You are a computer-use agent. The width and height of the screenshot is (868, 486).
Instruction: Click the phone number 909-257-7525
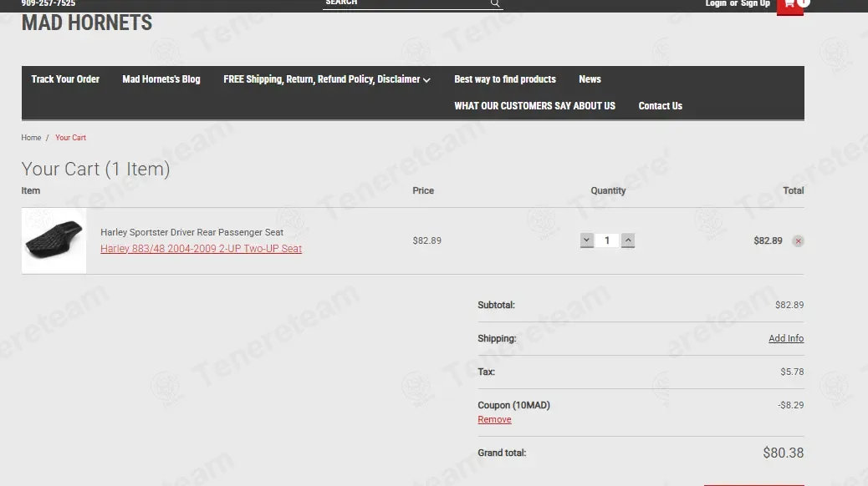49,3
